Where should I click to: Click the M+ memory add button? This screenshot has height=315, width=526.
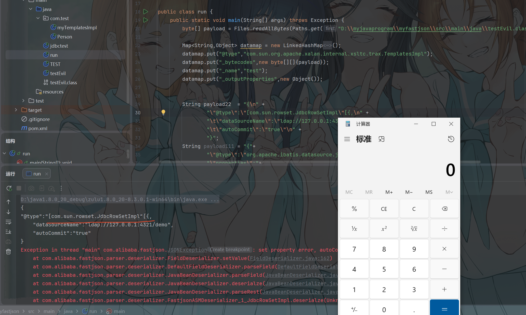(x=389, y=192)
